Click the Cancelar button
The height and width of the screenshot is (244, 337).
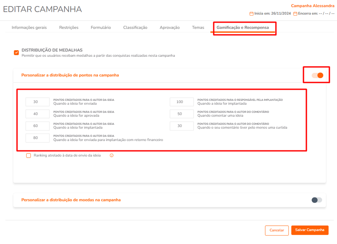pyautogui.click(x=277, y=230)
